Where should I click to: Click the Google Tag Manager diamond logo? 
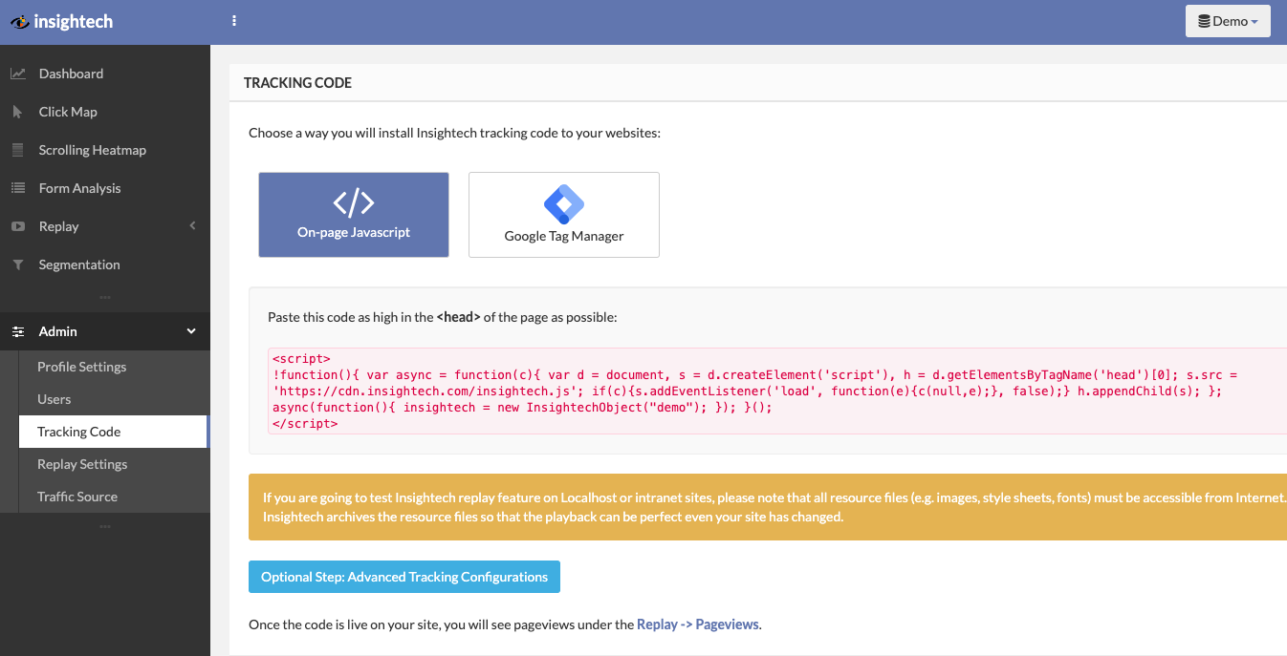pos(564,203)
